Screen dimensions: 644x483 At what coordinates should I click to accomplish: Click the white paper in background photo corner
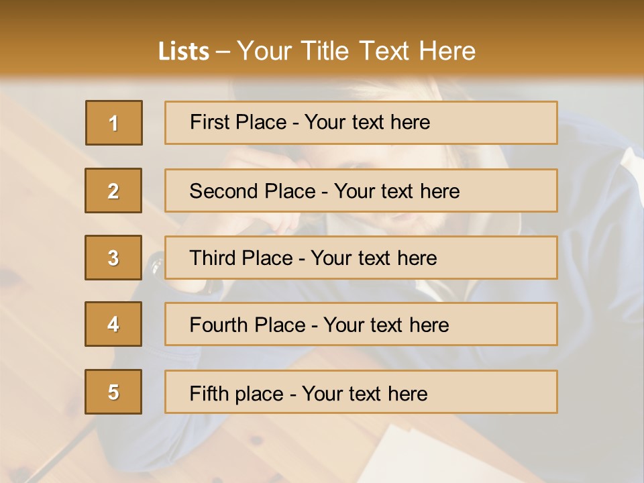click(429, 456)
